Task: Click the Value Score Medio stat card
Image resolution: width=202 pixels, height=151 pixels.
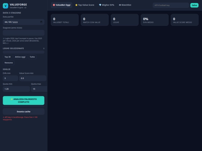Action: coord(185,20)
